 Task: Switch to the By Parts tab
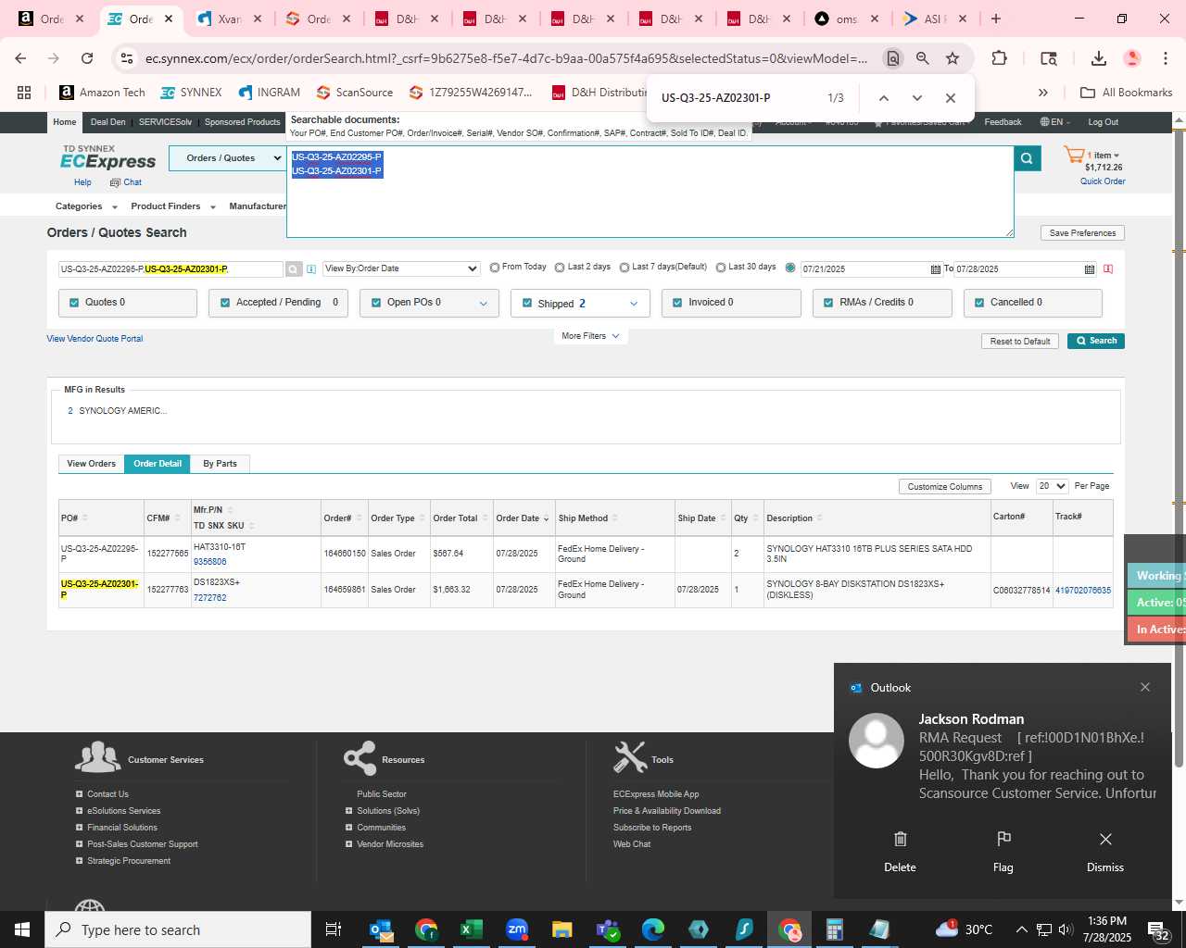click(x=220, y=464)
